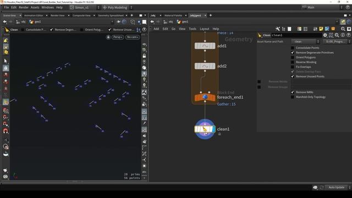Toggle Consolidate Points in parameter pane

(293, 48)
